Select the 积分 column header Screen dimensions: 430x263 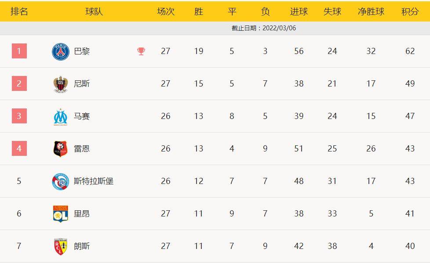coord(410,11)
